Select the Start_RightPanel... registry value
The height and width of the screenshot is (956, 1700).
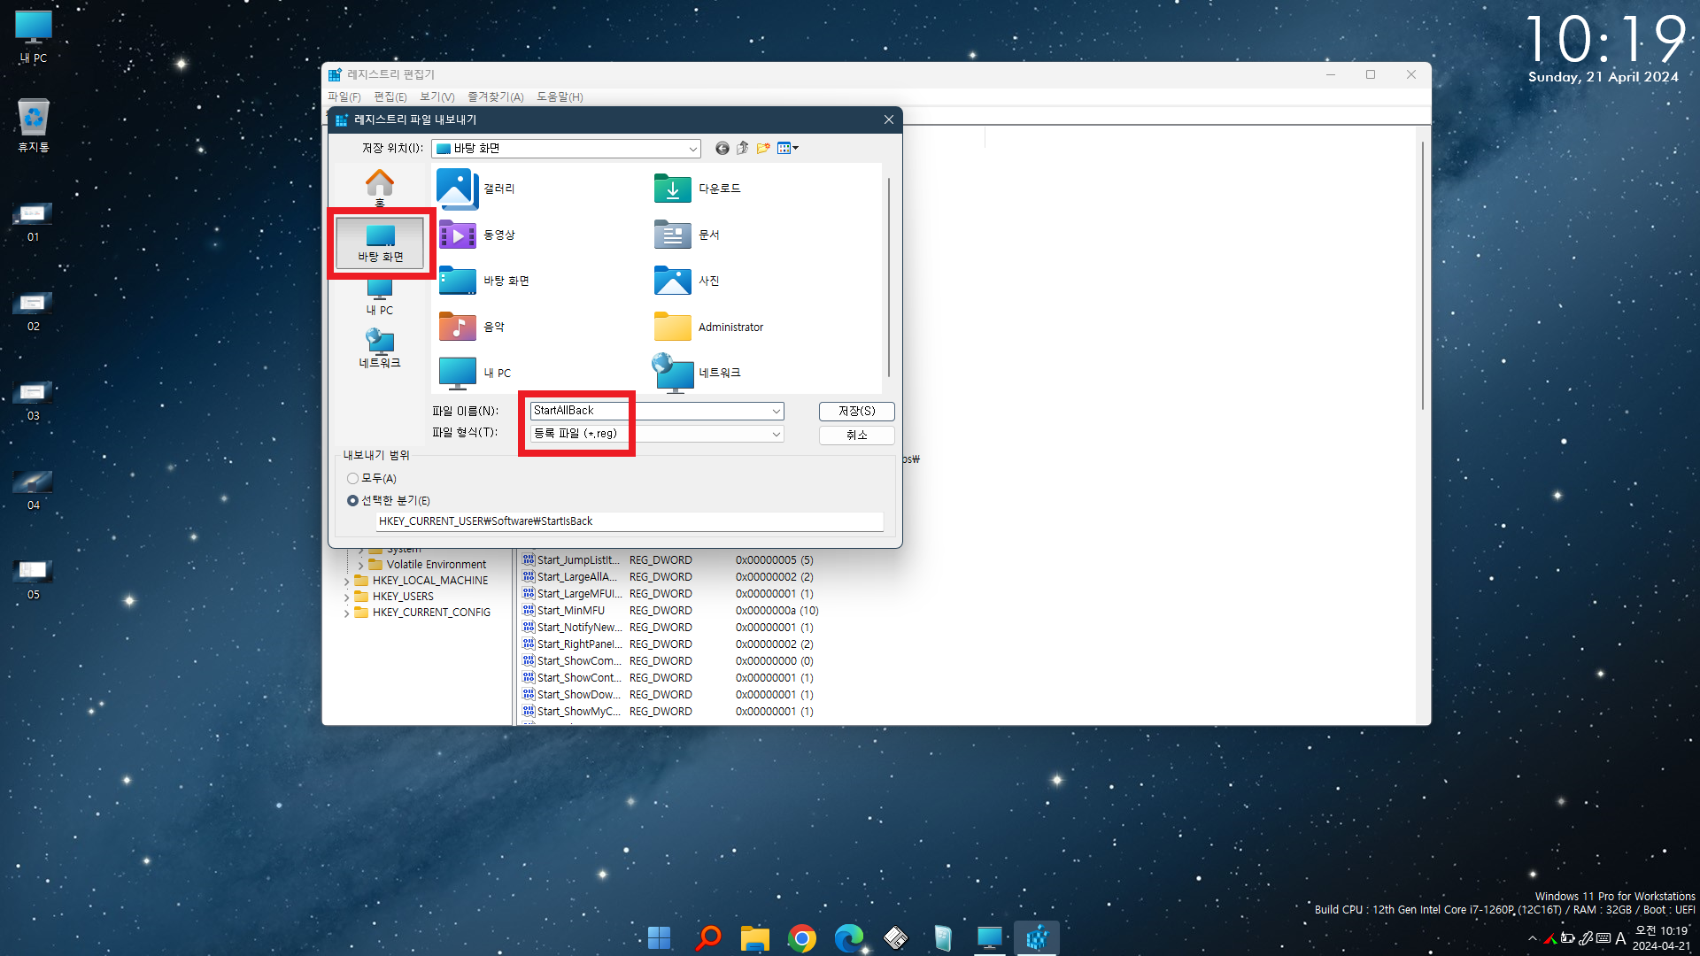point(570,644)
